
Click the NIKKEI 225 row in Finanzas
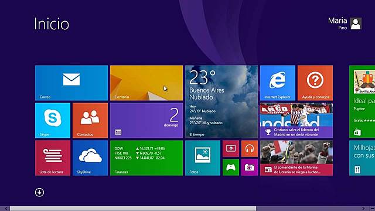point(139,158)
